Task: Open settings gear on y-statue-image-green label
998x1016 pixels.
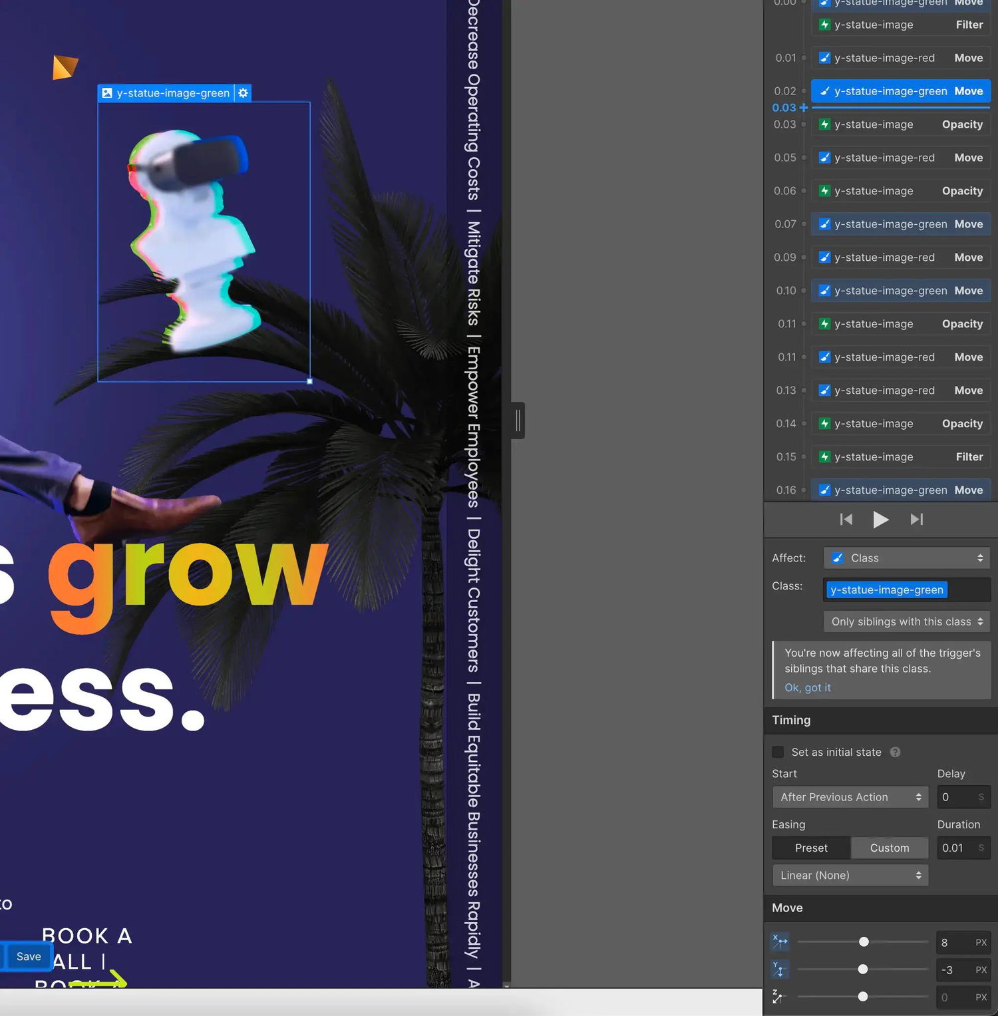Action: [244, 93]
